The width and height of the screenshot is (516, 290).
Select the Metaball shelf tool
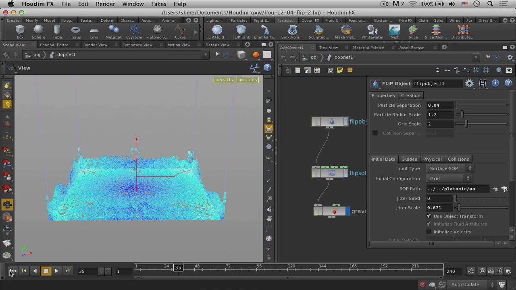pyautogui.click(x=114, y=32)
